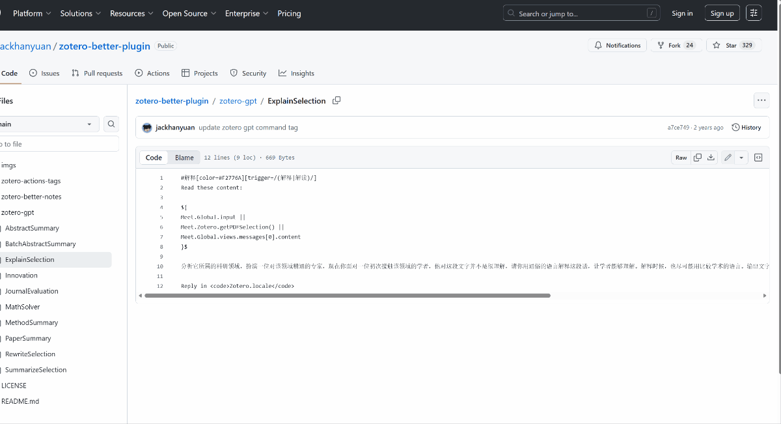This screenshot has width=781, height=424.
Task: Open symbols panel icon
Action: click(x=758, y=158)
